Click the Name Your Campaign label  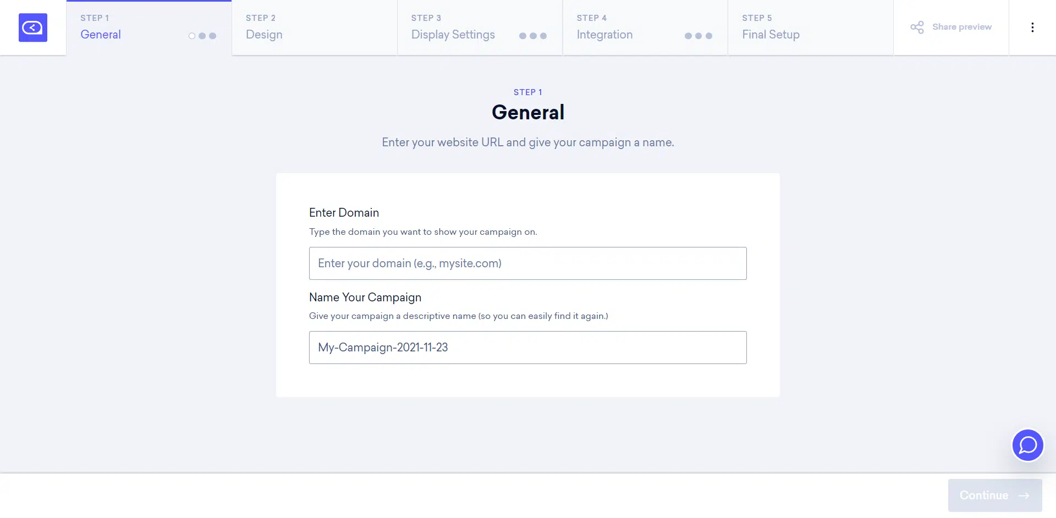pos(365,297)
